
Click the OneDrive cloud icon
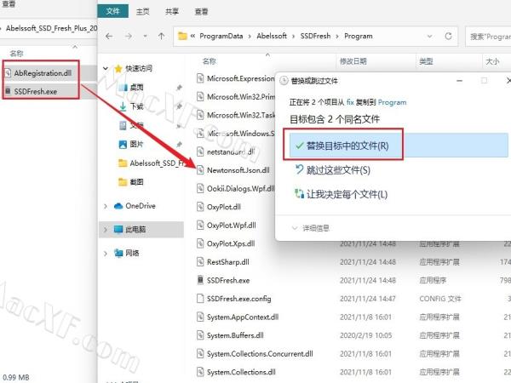[117, 206]
